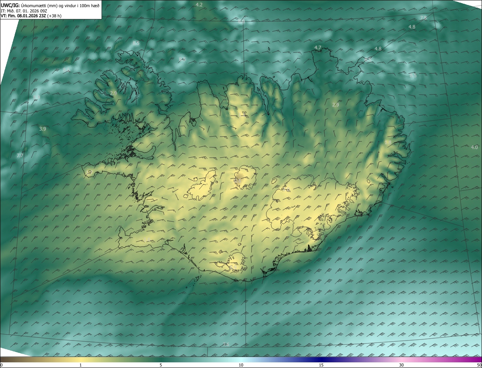The height and width of the screenshot is (368, 482).
Task: Click the color scale tick label "5"
Action: [161, 365]
